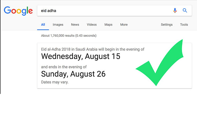Click the 'Wednesday, August 15' date
The width and height of the screenshot is (197, 123).
[81, 57]
